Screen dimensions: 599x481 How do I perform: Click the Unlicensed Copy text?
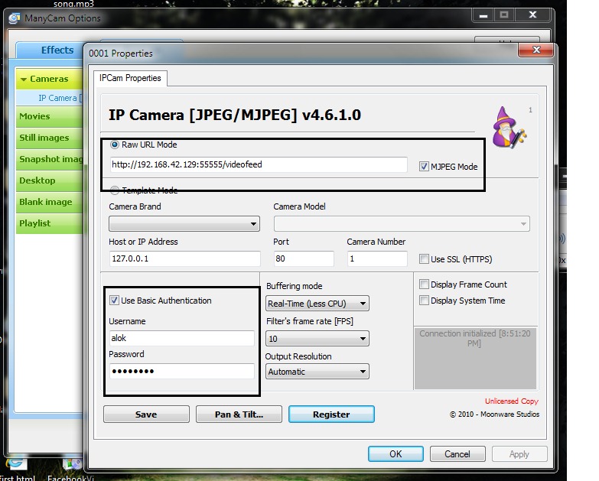(512, 401)
